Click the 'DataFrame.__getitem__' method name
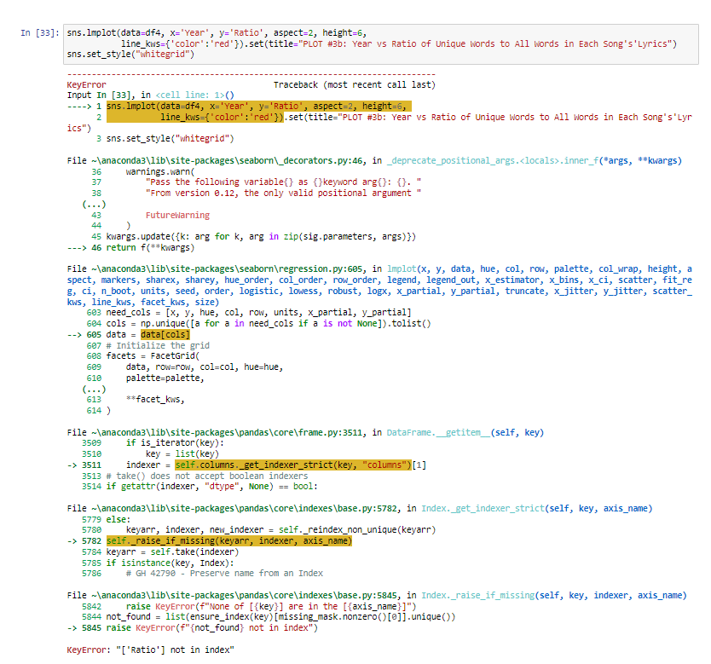This screenshot has width=711, height=664. [438, 433]
